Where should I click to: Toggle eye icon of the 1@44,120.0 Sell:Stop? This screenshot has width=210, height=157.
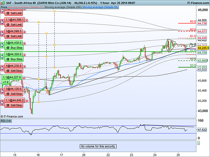(8, 94)
